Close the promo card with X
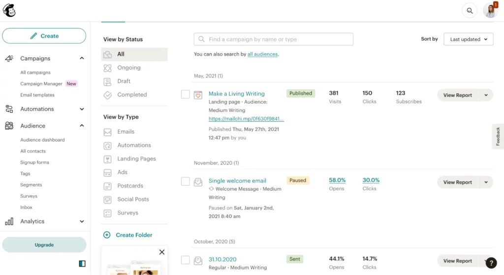The image size is (504, 275). pos(162,252)
